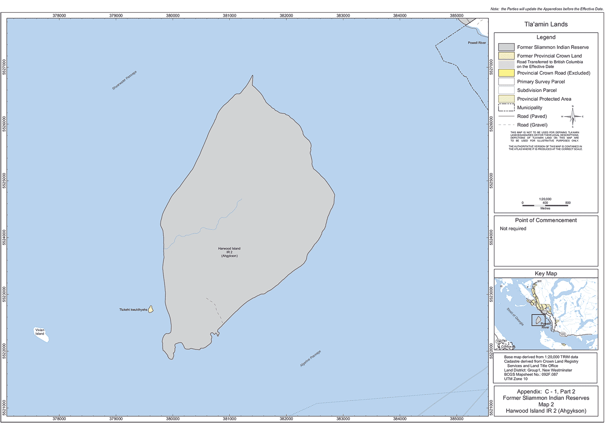Click 'Strait of Georgia' in the Key Map

point(515,317)
